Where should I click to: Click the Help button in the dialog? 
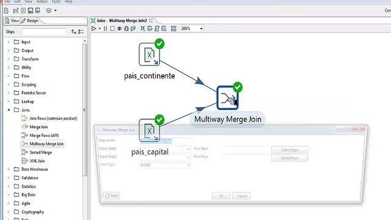[111, 196]
